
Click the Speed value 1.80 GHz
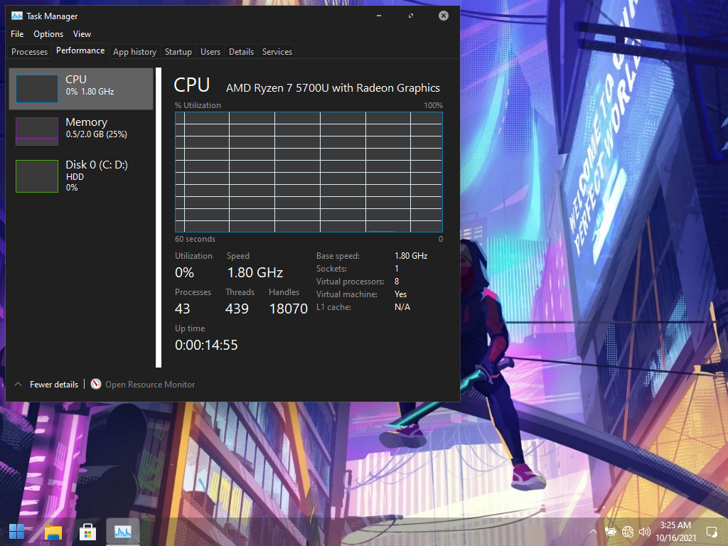[255, 272]
